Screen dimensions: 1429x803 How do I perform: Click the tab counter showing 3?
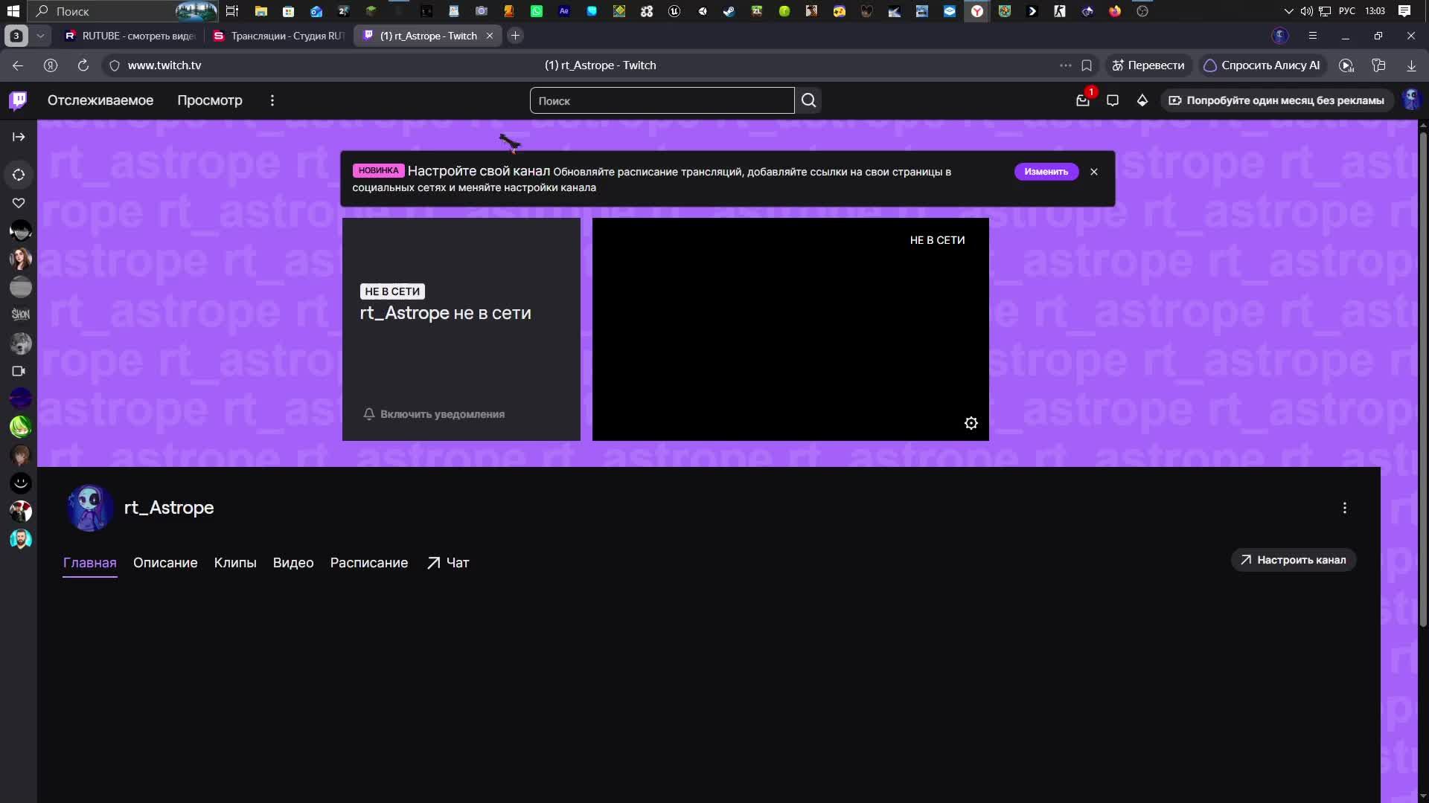point(16,36)
